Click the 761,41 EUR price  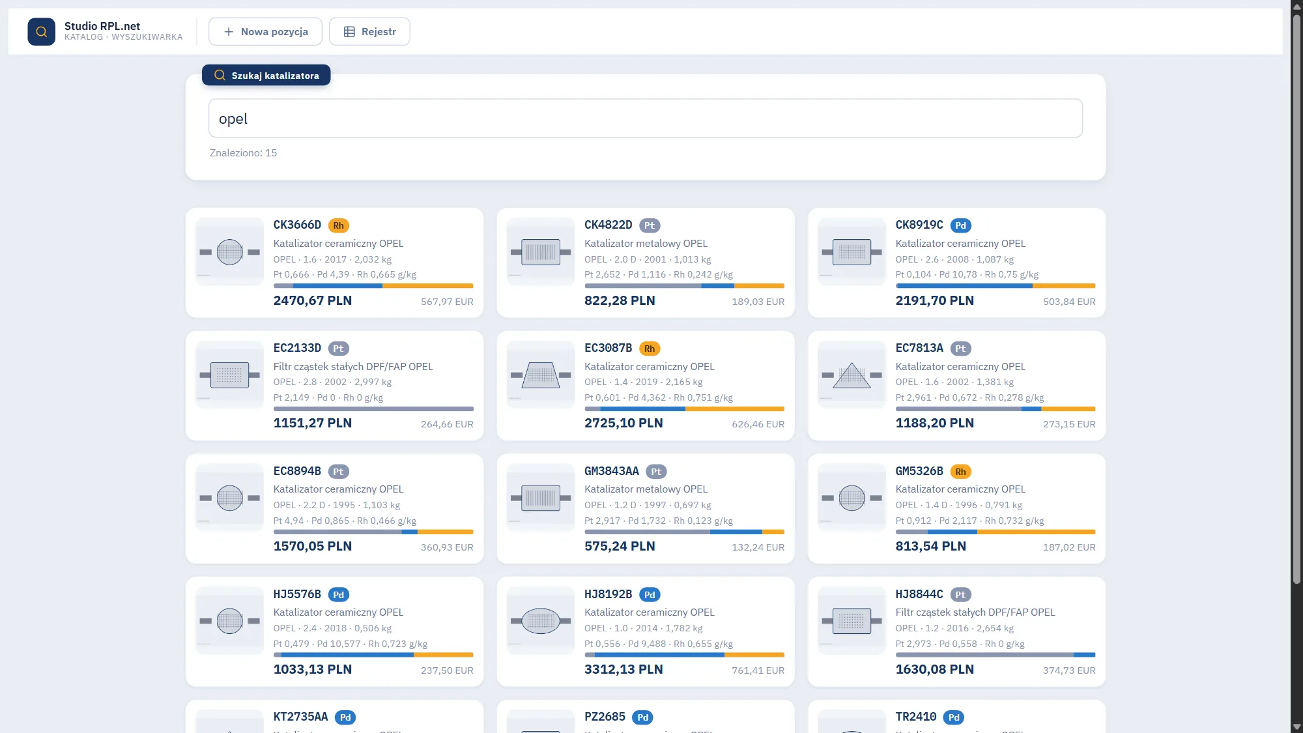[x=758, y=670]
